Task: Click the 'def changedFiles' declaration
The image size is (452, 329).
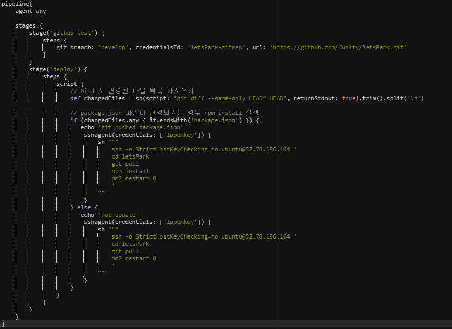Action: click(x=97, y=98)
